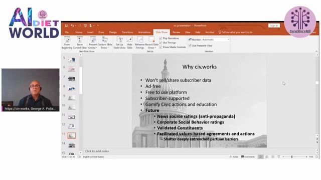
Task: Toggle Notes pane from status bar
Action: coord(234,156)
